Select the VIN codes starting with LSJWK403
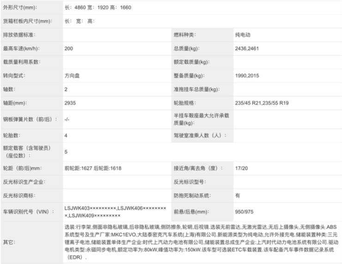Image resolution: width=342 pixels, height=264 pixels. 116,212
